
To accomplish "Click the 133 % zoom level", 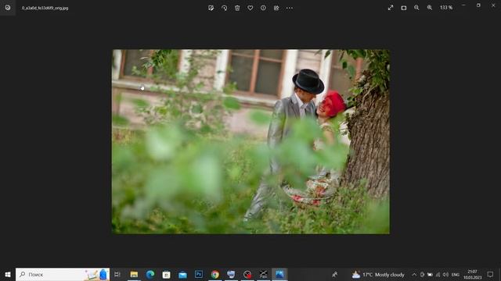I will (446, 8).
